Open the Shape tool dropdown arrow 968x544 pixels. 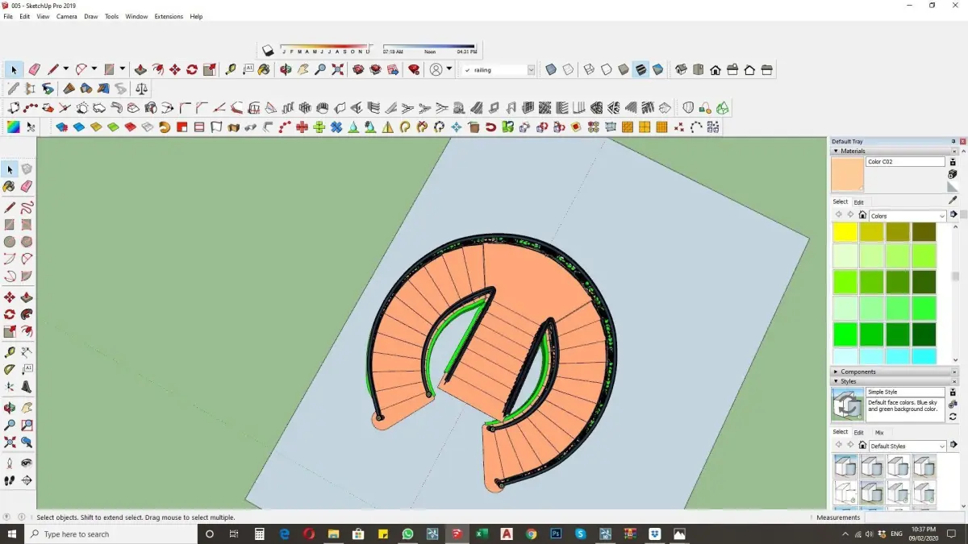click(122, 70)
